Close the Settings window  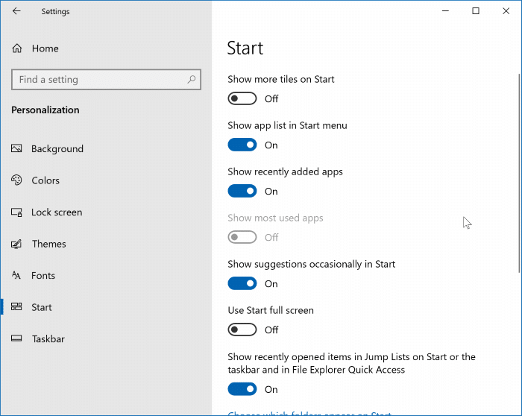point(506,11)
